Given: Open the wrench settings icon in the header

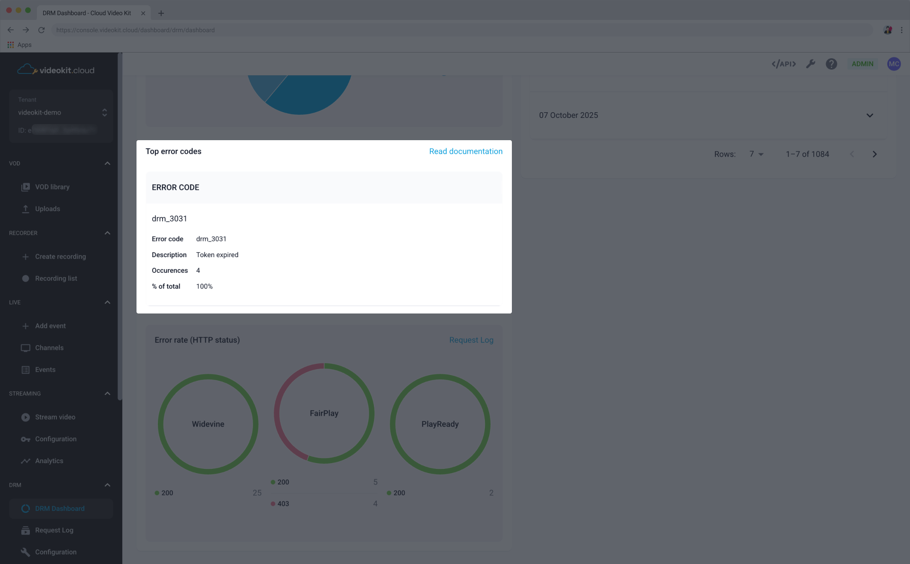Looking at the screenshot, I should (810, 63).
